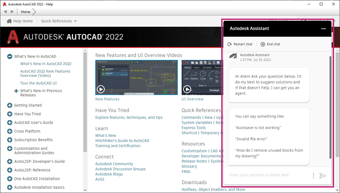Play the UI Overview video thumbnail

click(x=187, y=89)
